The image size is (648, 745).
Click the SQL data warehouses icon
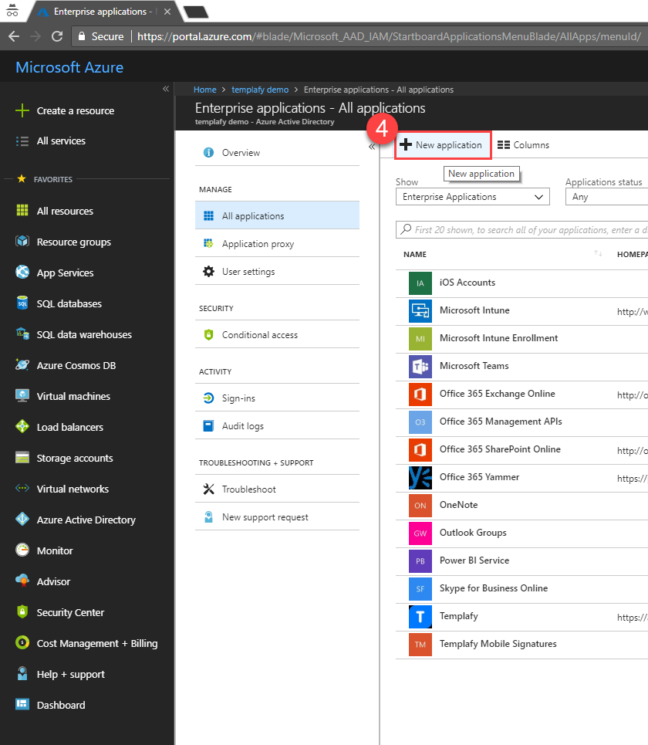(x=22, y=334)
